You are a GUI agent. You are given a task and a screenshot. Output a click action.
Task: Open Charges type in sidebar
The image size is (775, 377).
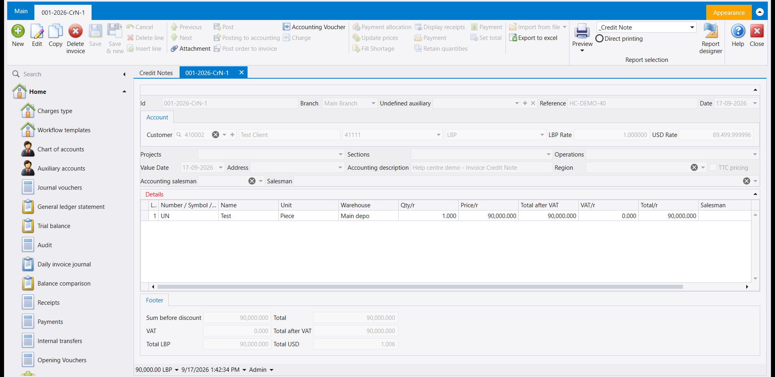[x=55, y=111]
